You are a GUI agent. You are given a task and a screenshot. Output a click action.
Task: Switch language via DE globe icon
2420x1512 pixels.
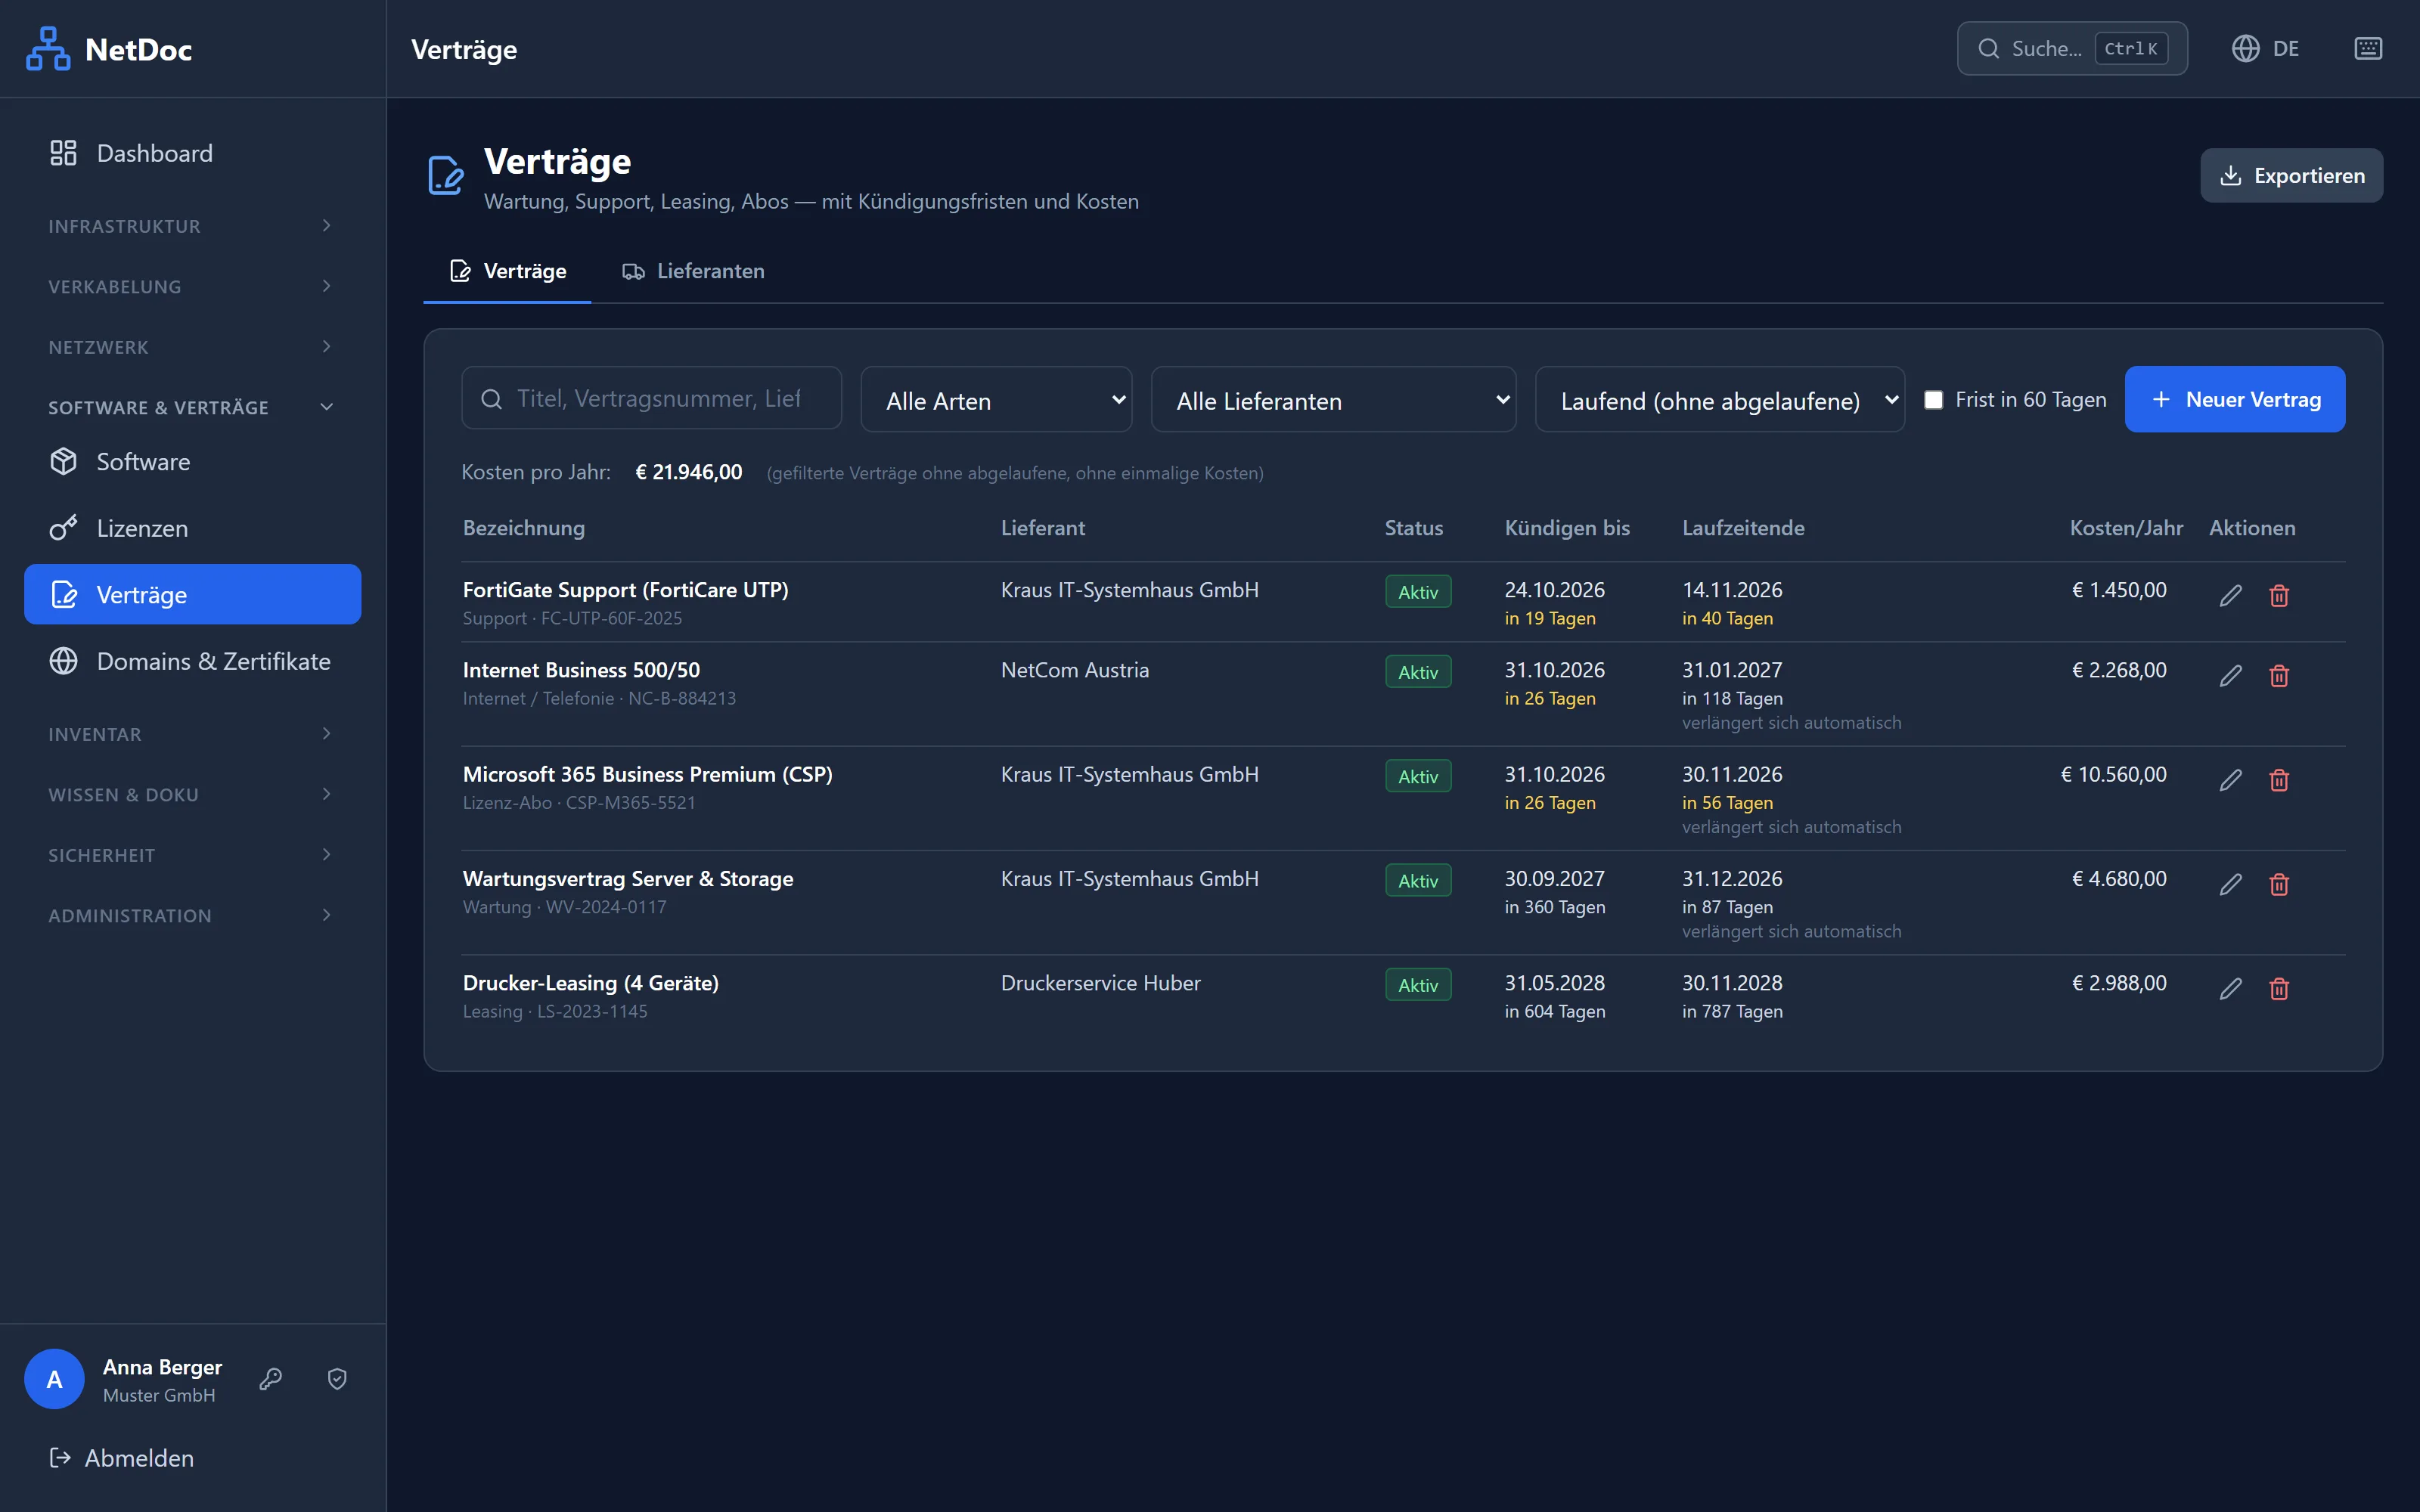(2265, 48)
